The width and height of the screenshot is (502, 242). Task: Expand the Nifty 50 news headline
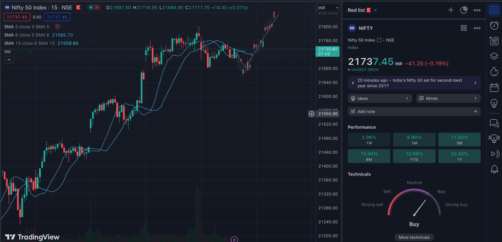point(414,83)
